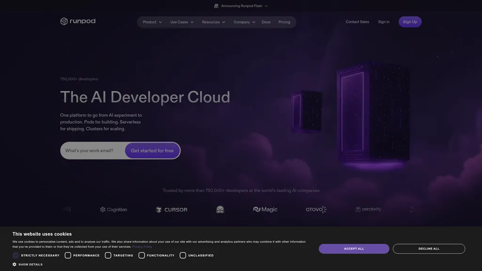Expand Show Details in cookie banner
Viewport: 482px width, 271px height.
pyautogui.click(x=28, y=264)
